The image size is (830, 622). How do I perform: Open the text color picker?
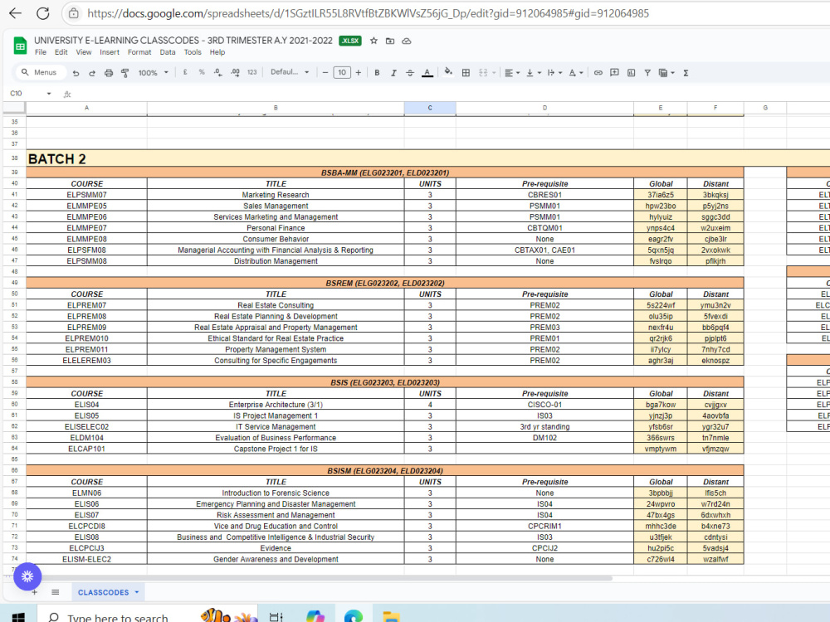[x=427, y=73]
